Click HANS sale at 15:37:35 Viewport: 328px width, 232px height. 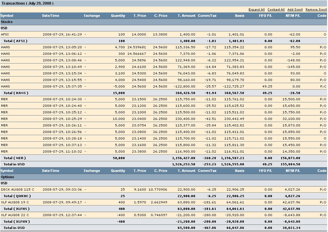pyautogui.click(x=164, y=86)
